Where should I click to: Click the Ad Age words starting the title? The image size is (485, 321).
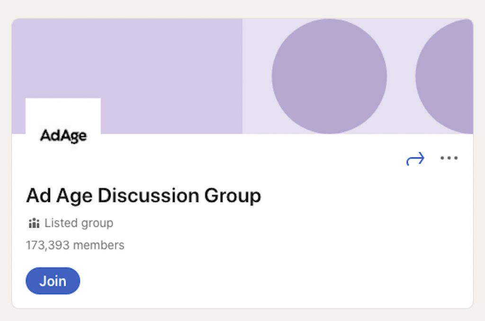pos(59,196)
